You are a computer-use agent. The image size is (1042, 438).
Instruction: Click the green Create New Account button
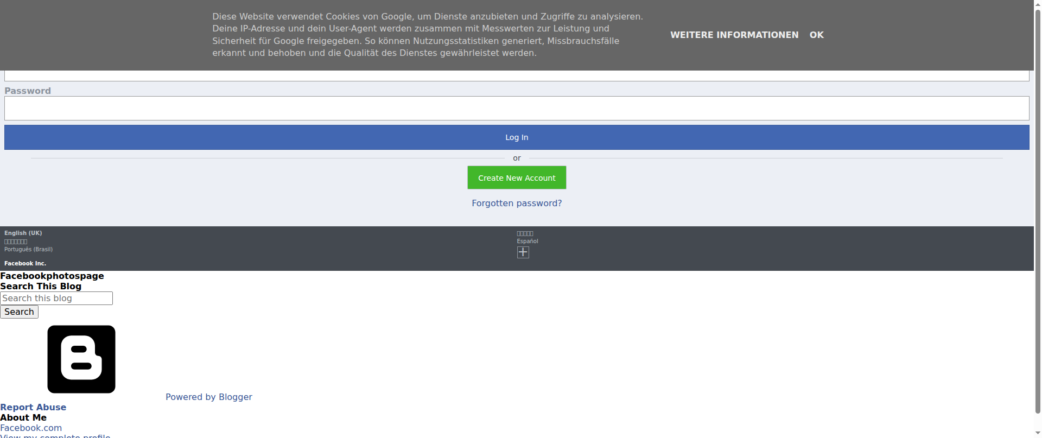click(x=517, y=177)
